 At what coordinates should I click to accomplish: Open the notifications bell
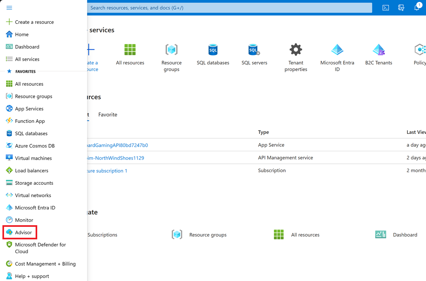[x=417, y=8]
